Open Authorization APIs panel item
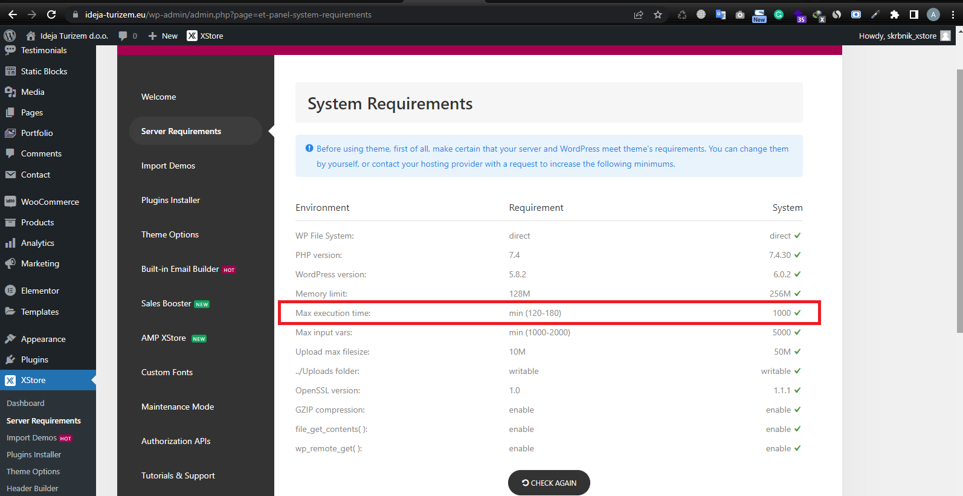 pyautogui.click(x=176, y=441)
